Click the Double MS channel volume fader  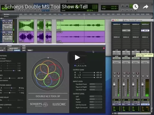(143, 84)
